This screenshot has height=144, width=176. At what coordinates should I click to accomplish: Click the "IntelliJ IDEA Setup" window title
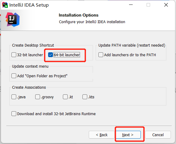29,5
